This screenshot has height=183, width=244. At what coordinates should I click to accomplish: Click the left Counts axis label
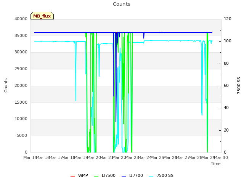[x=6, y=85]
